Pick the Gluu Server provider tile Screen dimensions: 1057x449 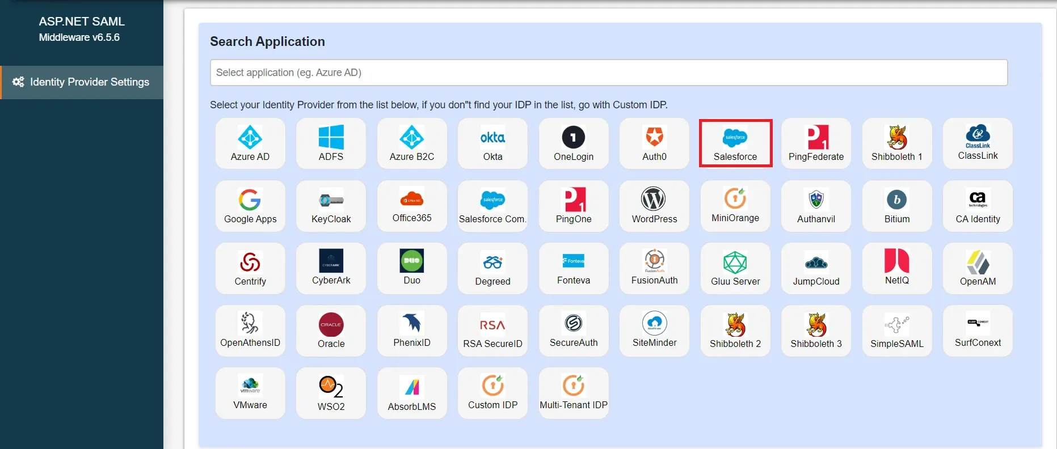[735, 268]
